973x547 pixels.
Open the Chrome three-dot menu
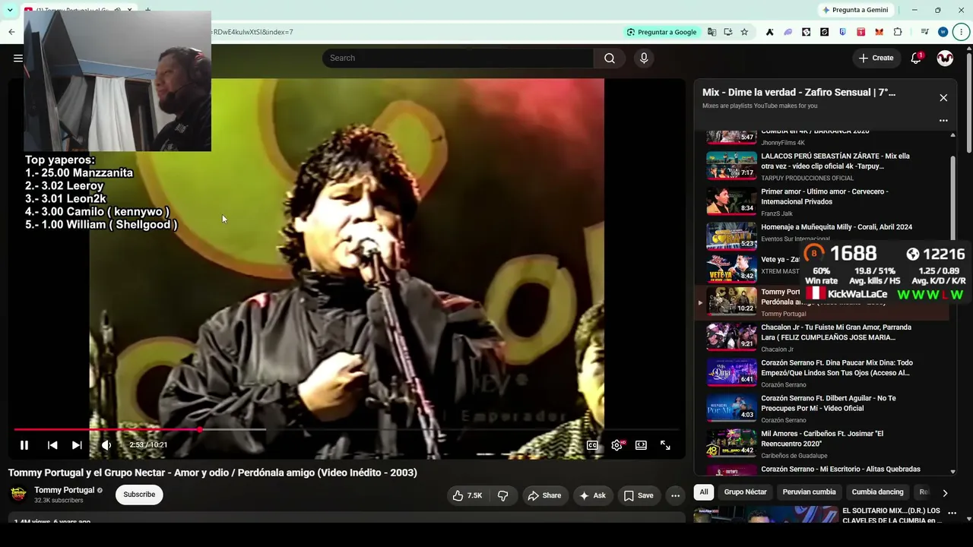[x=962, y=32]
